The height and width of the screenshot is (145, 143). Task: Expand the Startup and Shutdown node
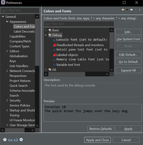[x=7, y=110]
